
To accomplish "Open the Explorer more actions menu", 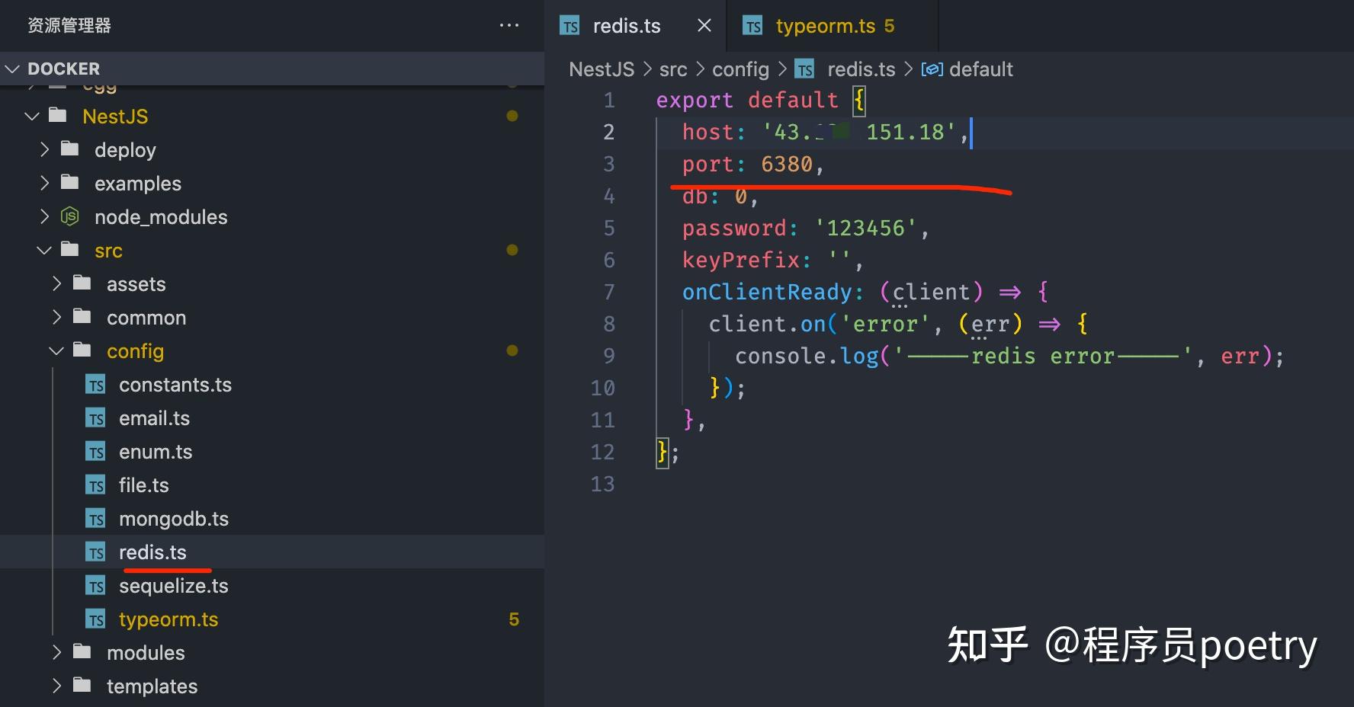I will (509, 25).
